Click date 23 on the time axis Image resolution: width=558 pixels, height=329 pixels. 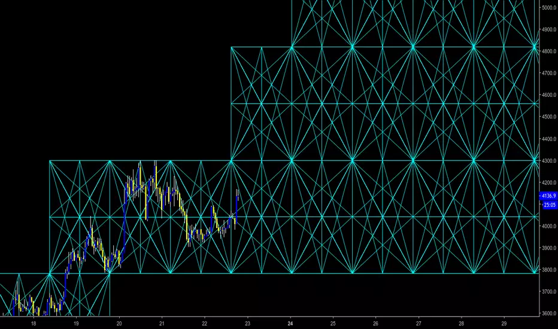tap(248, 324)
